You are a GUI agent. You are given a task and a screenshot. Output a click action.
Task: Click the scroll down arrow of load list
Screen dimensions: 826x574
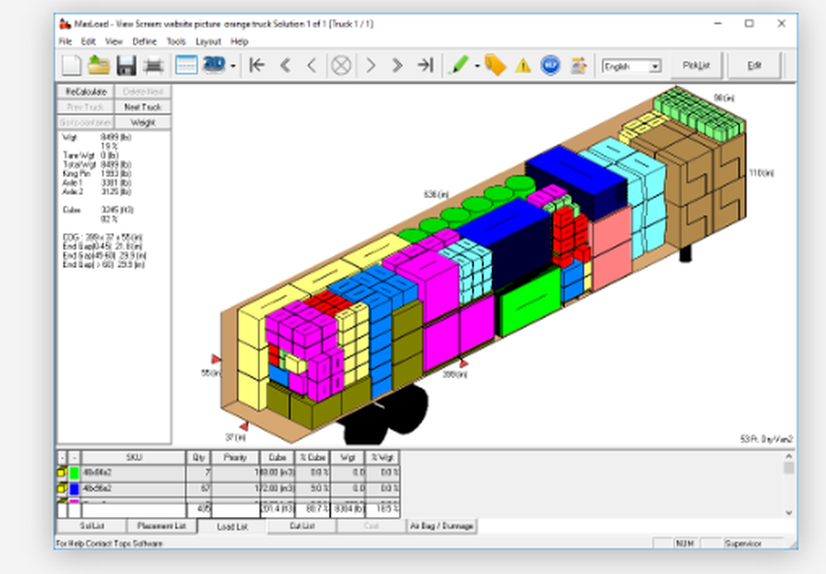[789, 512]
